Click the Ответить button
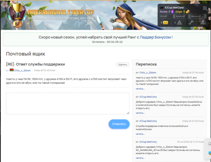This screenshot has height=162, width=211. pyautogui.click(x=119, y=124)
